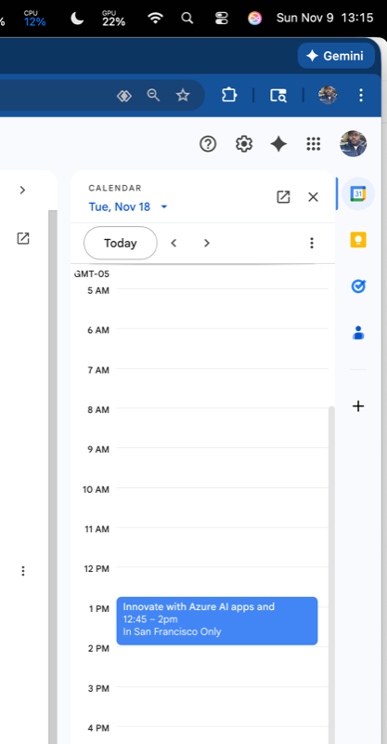Open the tab search media icon
Image resolution: width=387 pixels, height=744 pixels.
278,96
